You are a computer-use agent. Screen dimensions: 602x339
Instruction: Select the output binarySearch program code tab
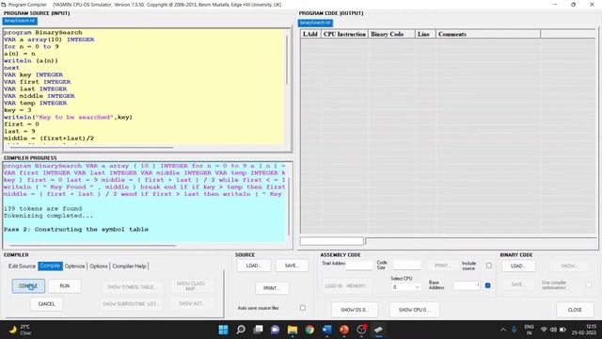click(x=315, y=23)
